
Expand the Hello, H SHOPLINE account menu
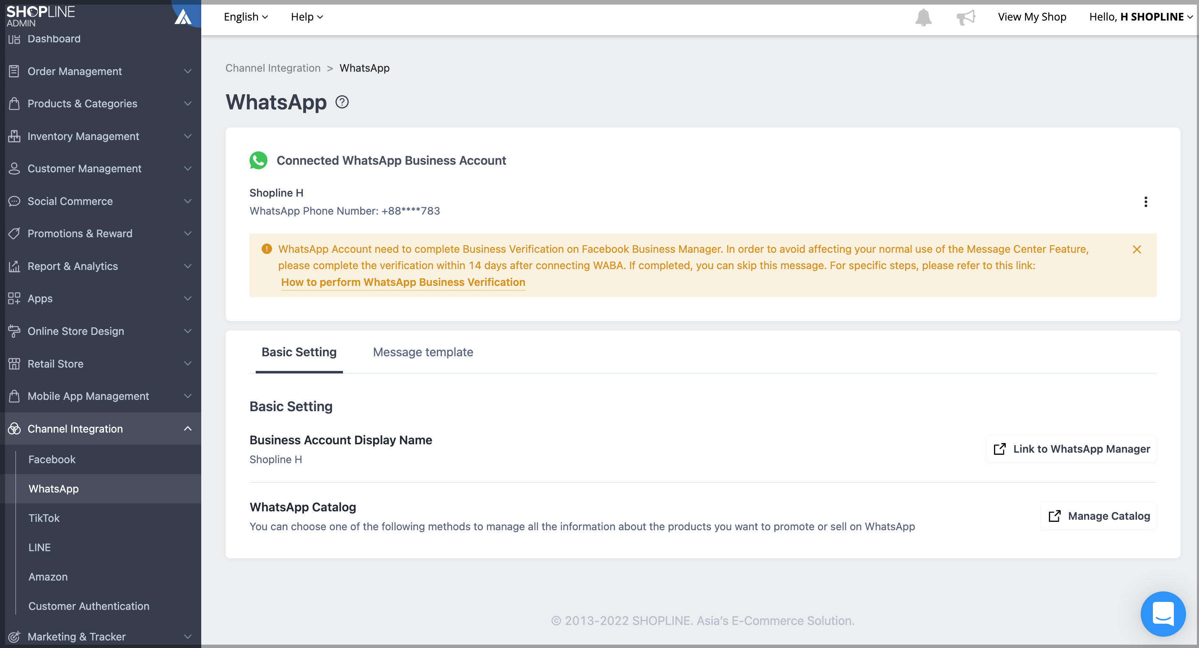[1141, 17]
